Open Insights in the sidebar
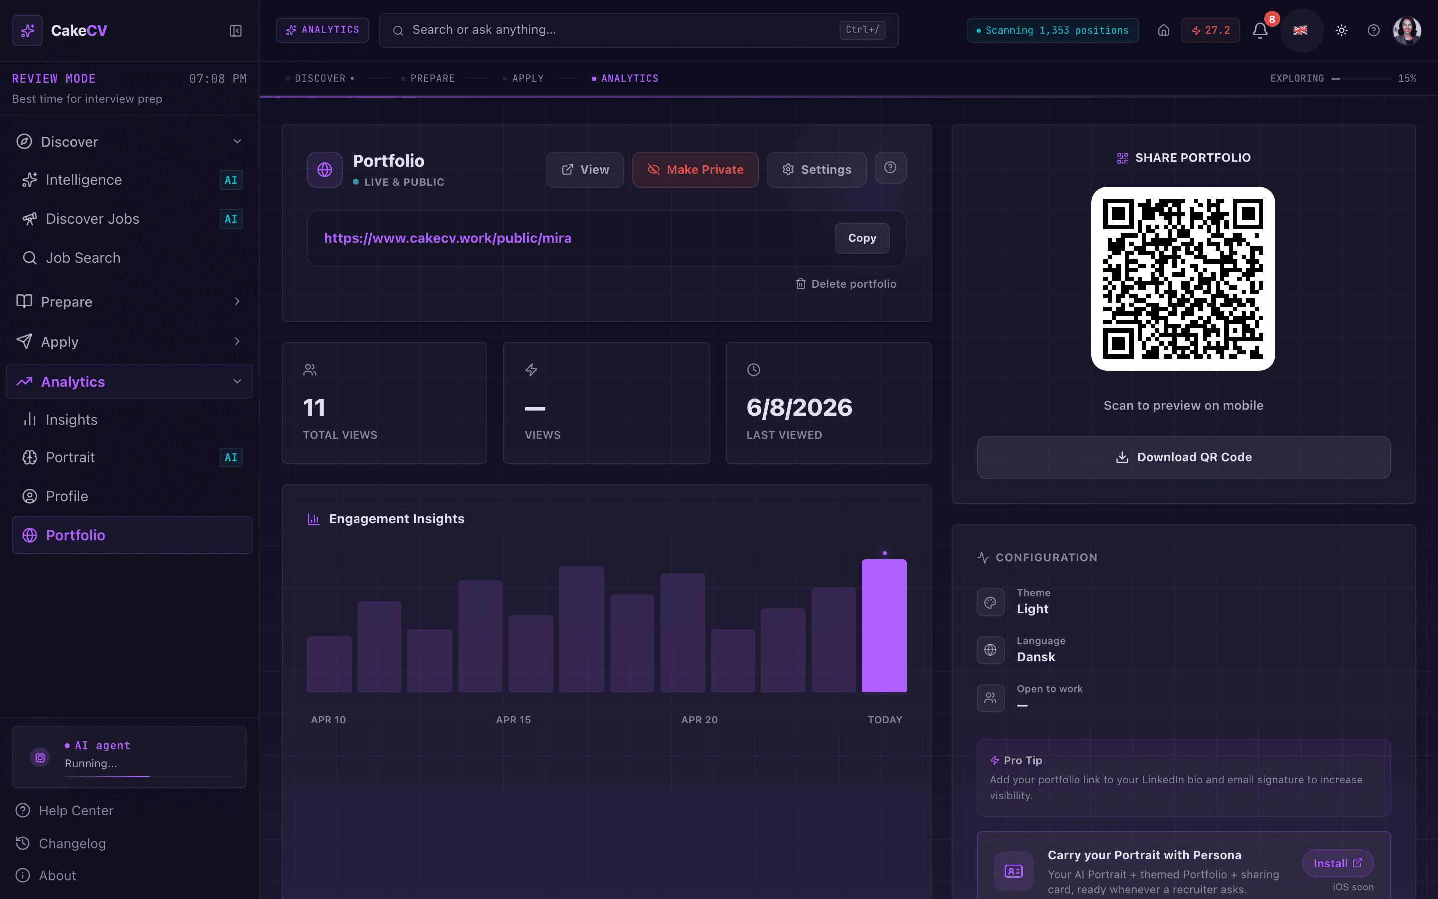1438x899 pixels. click(132, 419)
